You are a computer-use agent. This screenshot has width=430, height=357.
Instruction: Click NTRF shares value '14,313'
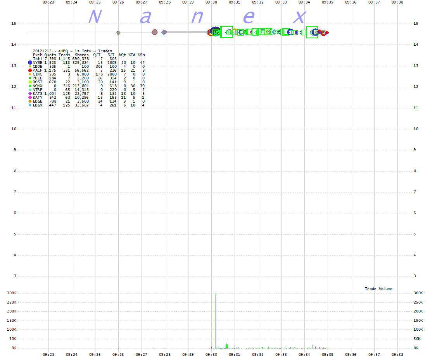81,90
